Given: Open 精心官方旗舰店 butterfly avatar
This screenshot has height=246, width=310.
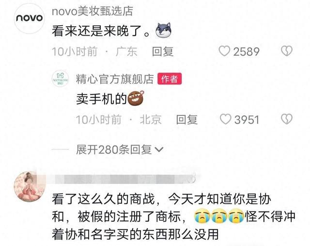Looking at the screenshot, I should [x=60, y=79].
